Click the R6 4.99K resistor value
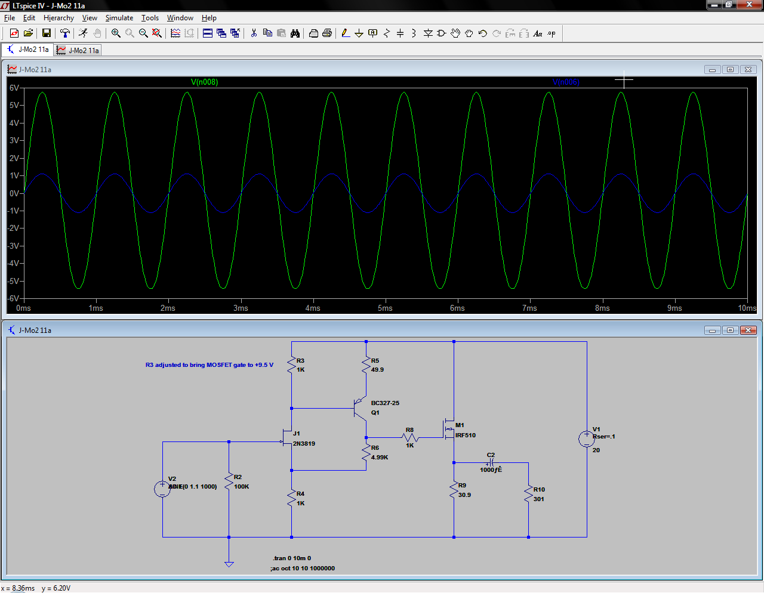 pyautogui.click(x=380, y=458)
